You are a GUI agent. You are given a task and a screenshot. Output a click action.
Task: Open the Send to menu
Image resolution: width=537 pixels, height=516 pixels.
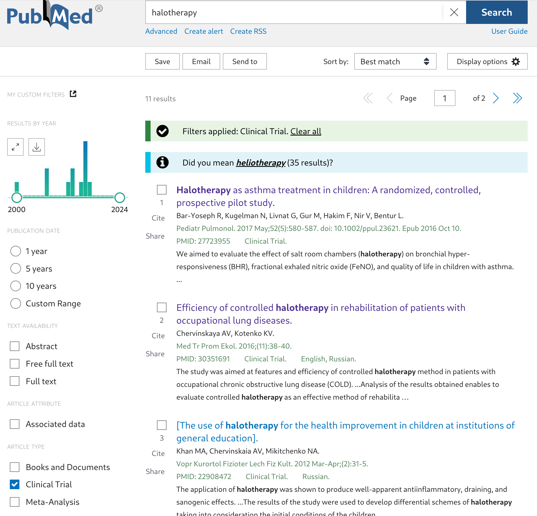pos(245,61)
